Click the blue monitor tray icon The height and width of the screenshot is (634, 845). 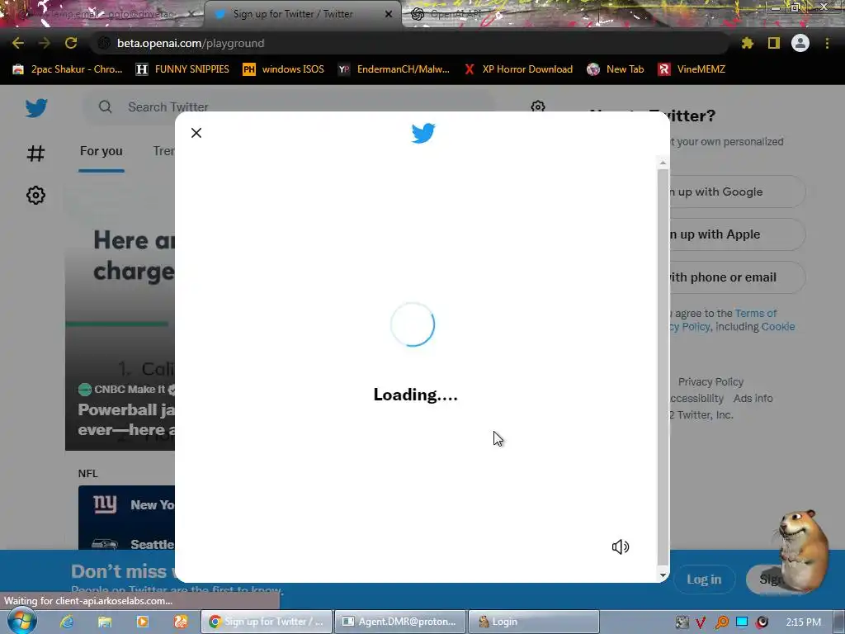(x=742, y=622)
